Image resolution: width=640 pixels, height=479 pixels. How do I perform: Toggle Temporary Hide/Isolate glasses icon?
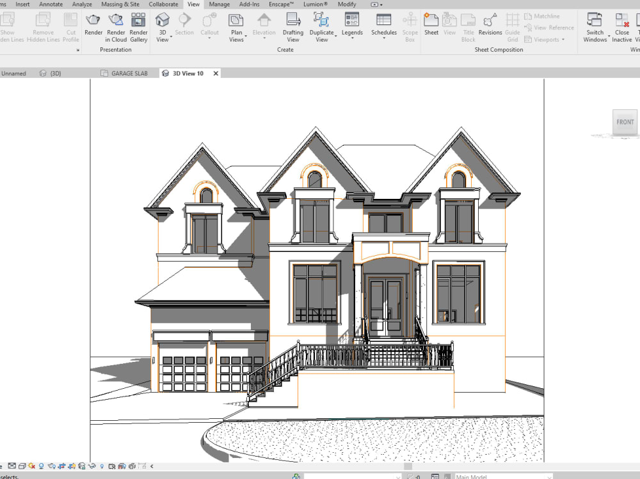(92, 466)
